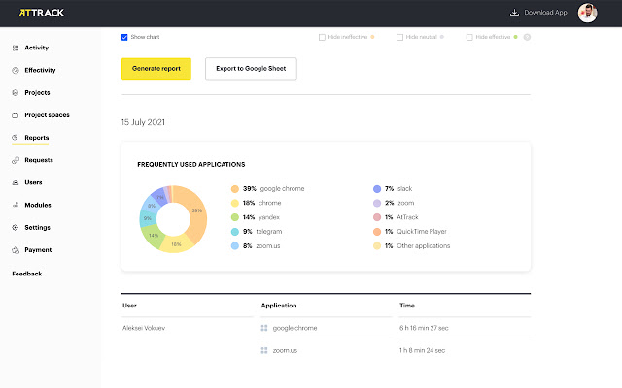Click the Project spaces briefcase icon
The image size is (622, 388).
(x=16, y=115)
